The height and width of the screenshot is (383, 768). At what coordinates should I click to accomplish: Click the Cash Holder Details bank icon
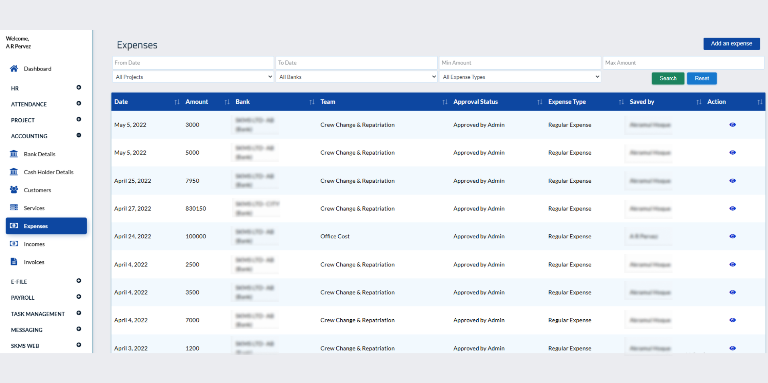click(14, 172)
